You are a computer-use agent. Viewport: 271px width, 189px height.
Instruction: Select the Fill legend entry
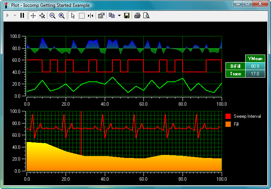[x=236, y=124]
